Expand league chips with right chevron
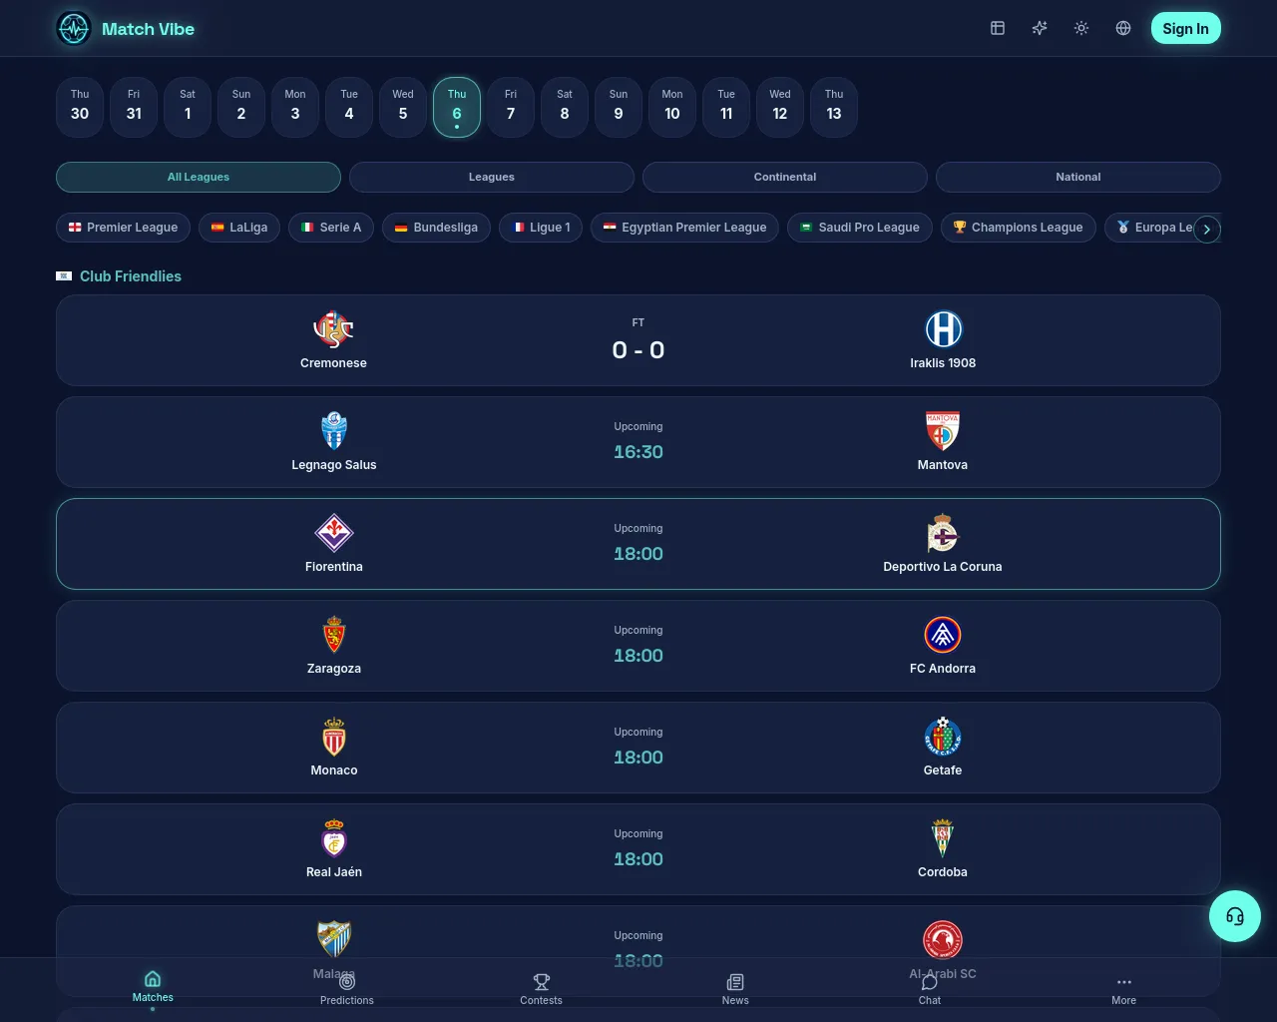The image size is (1277, 1022). point(1207,230)
